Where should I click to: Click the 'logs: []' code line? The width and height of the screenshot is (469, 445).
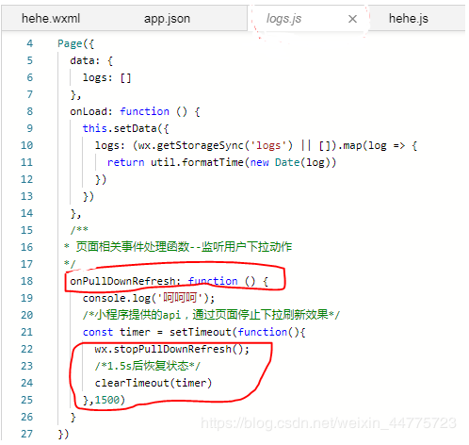[x=106, y=77]
